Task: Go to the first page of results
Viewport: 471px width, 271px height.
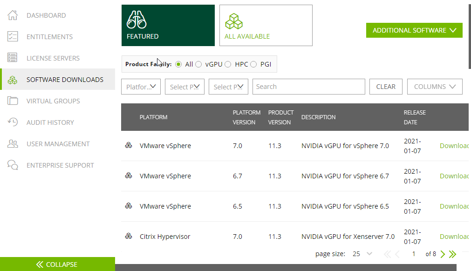Action: coord(387,254)
